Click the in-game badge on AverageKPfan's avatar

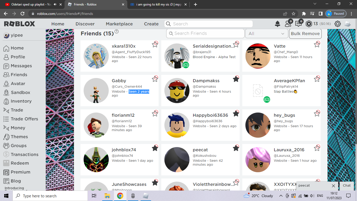tap(267, 99)
